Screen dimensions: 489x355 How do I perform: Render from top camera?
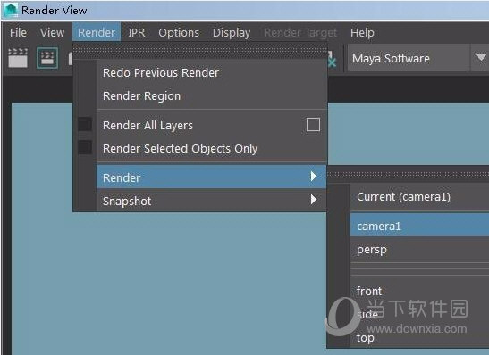(x=420, y=337)
